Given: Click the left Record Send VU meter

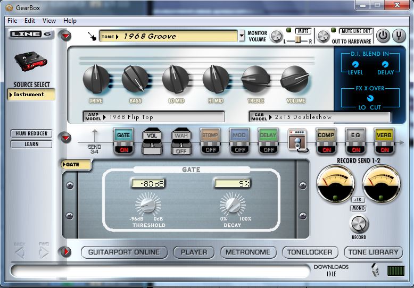Looking at the screenshot, I should [336, 184].
